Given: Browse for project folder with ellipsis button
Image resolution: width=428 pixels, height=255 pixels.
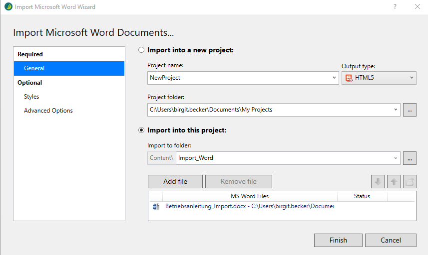Looking at the screenshot, I should [410, 110].
